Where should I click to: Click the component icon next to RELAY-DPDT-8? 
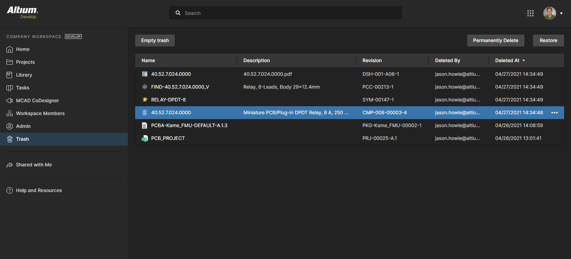pyautogui.click(x=144, y=99)
